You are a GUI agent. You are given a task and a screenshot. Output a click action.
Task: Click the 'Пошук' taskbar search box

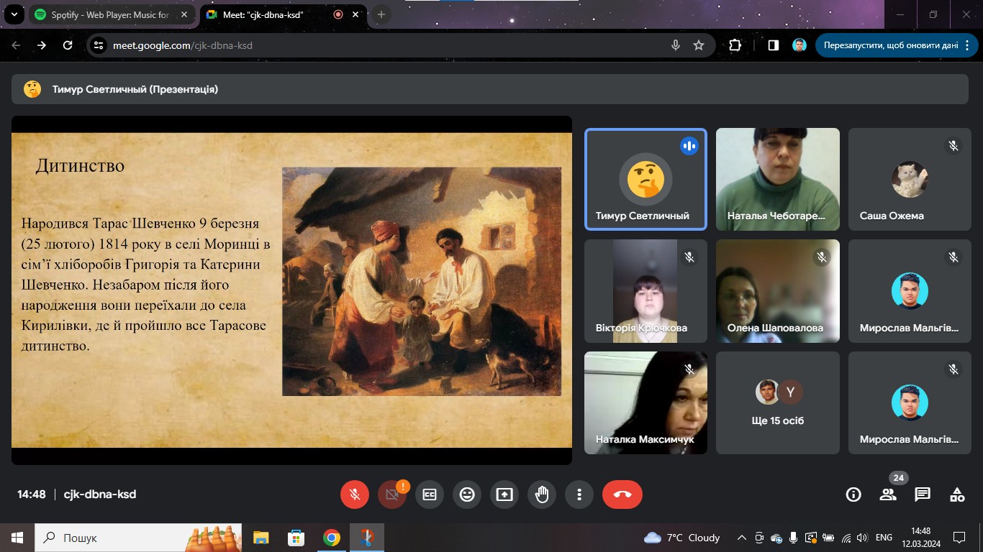click(x=137, y=538)
